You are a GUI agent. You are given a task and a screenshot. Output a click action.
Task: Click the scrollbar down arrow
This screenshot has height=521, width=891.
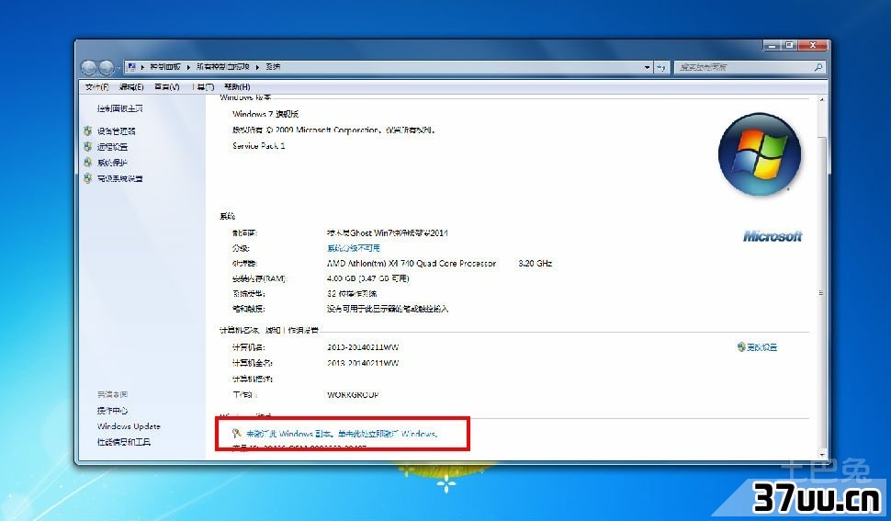[822, 455]
